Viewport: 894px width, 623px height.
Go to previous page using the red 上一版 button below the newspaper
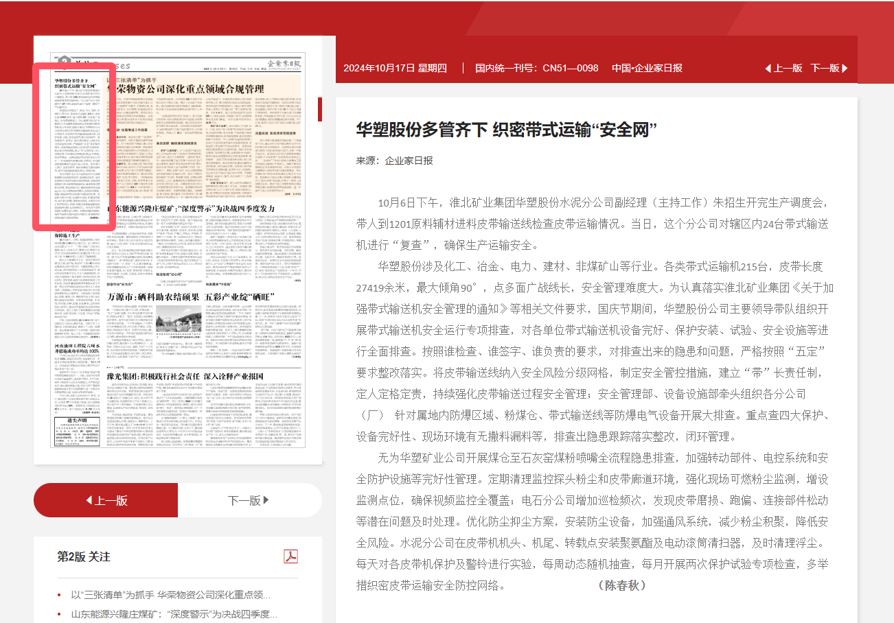(106, 500)
